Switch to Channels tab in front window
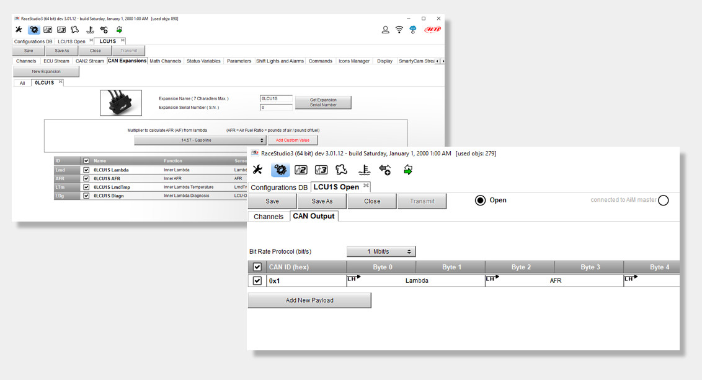This screenshot has width=702, height=380. click(269, 217)
